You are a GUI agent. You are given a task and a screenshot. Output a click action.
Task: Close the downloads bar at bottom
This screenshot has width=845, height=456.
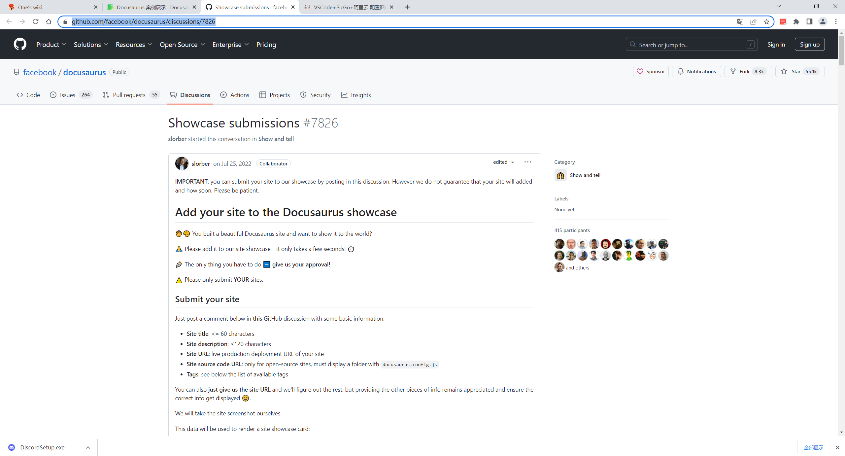tap(837, 447)
